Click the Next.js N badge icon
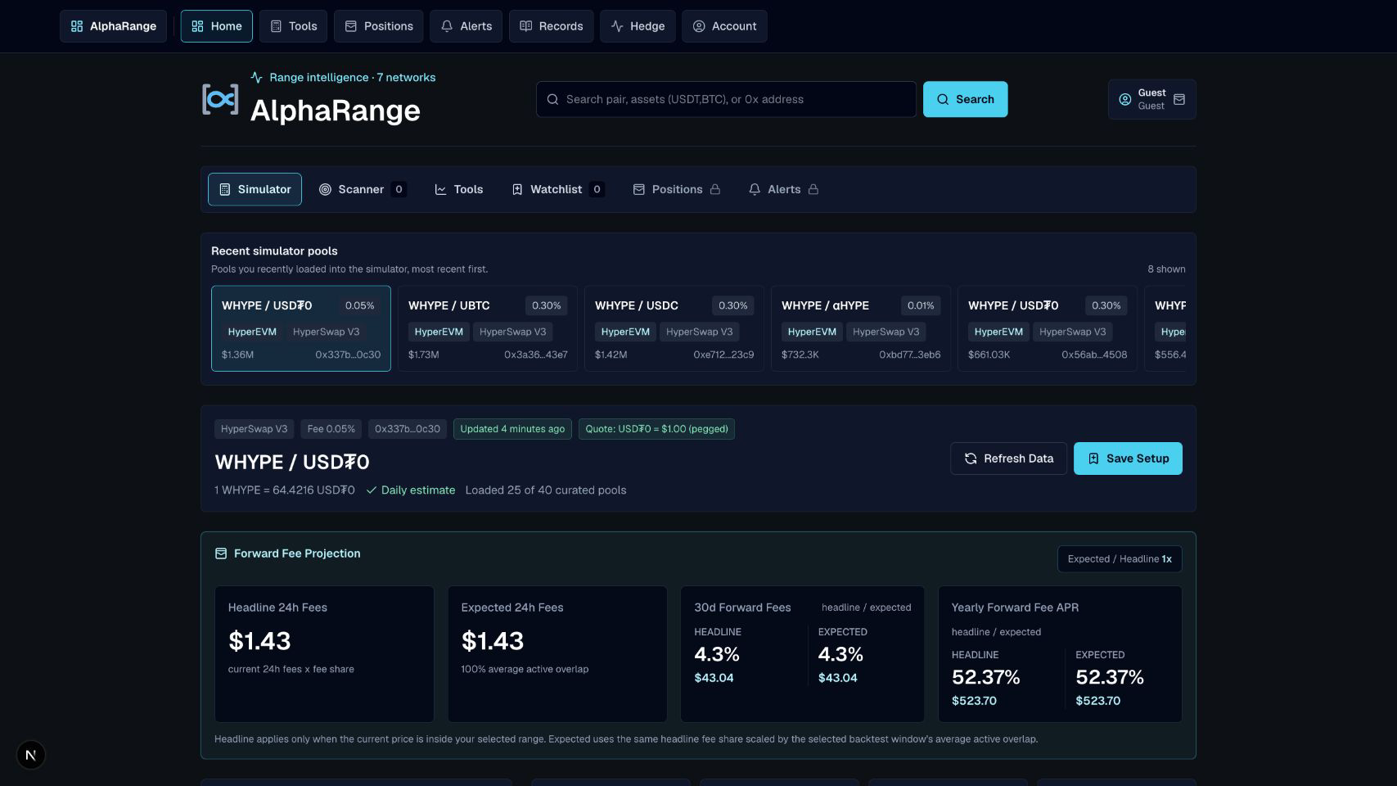1397x786 pixels. 31,755
